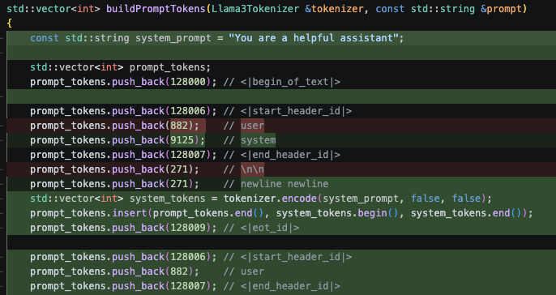Image resolution: width=556 pixels, height=295 pixels.
Task: Click the number 9125
Action: click(x=182, y=140)
